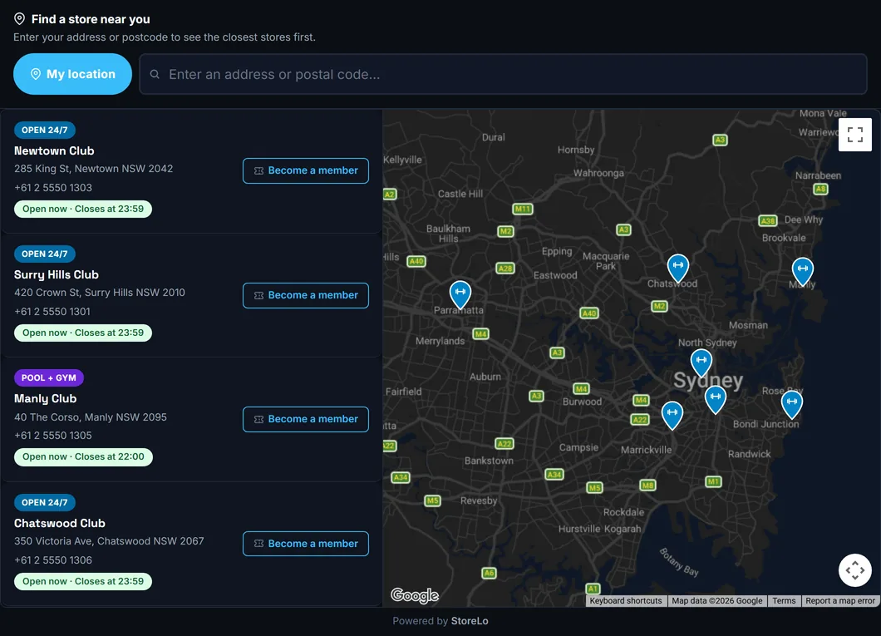Click the Macquarie Park label on map
Image resolution: width=881 pixels, height=636 pixels.
[x=606, y=261]
